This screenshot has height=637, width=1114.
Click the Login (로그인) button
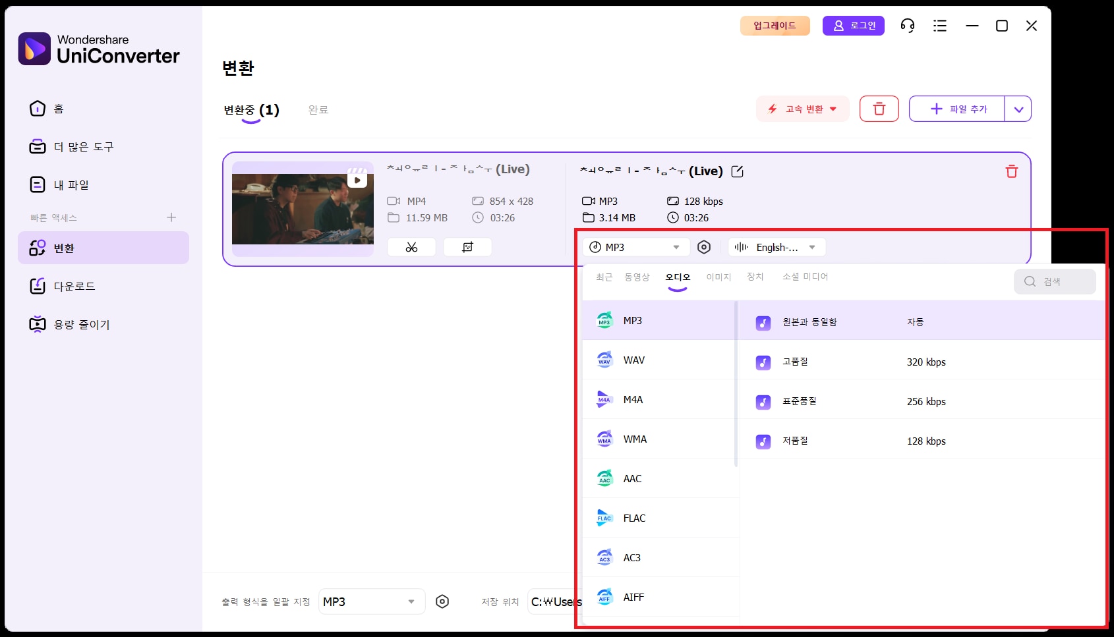coord(853,26)
